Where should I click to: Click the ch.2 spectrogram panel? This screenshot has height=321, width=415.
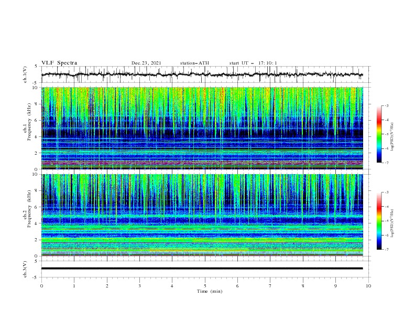coord(202,215)
